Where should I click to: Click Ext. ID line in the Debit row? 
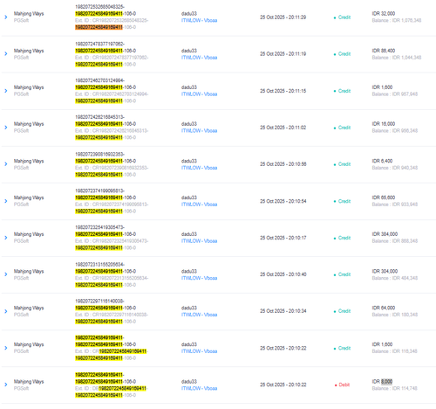coord(112,388)
